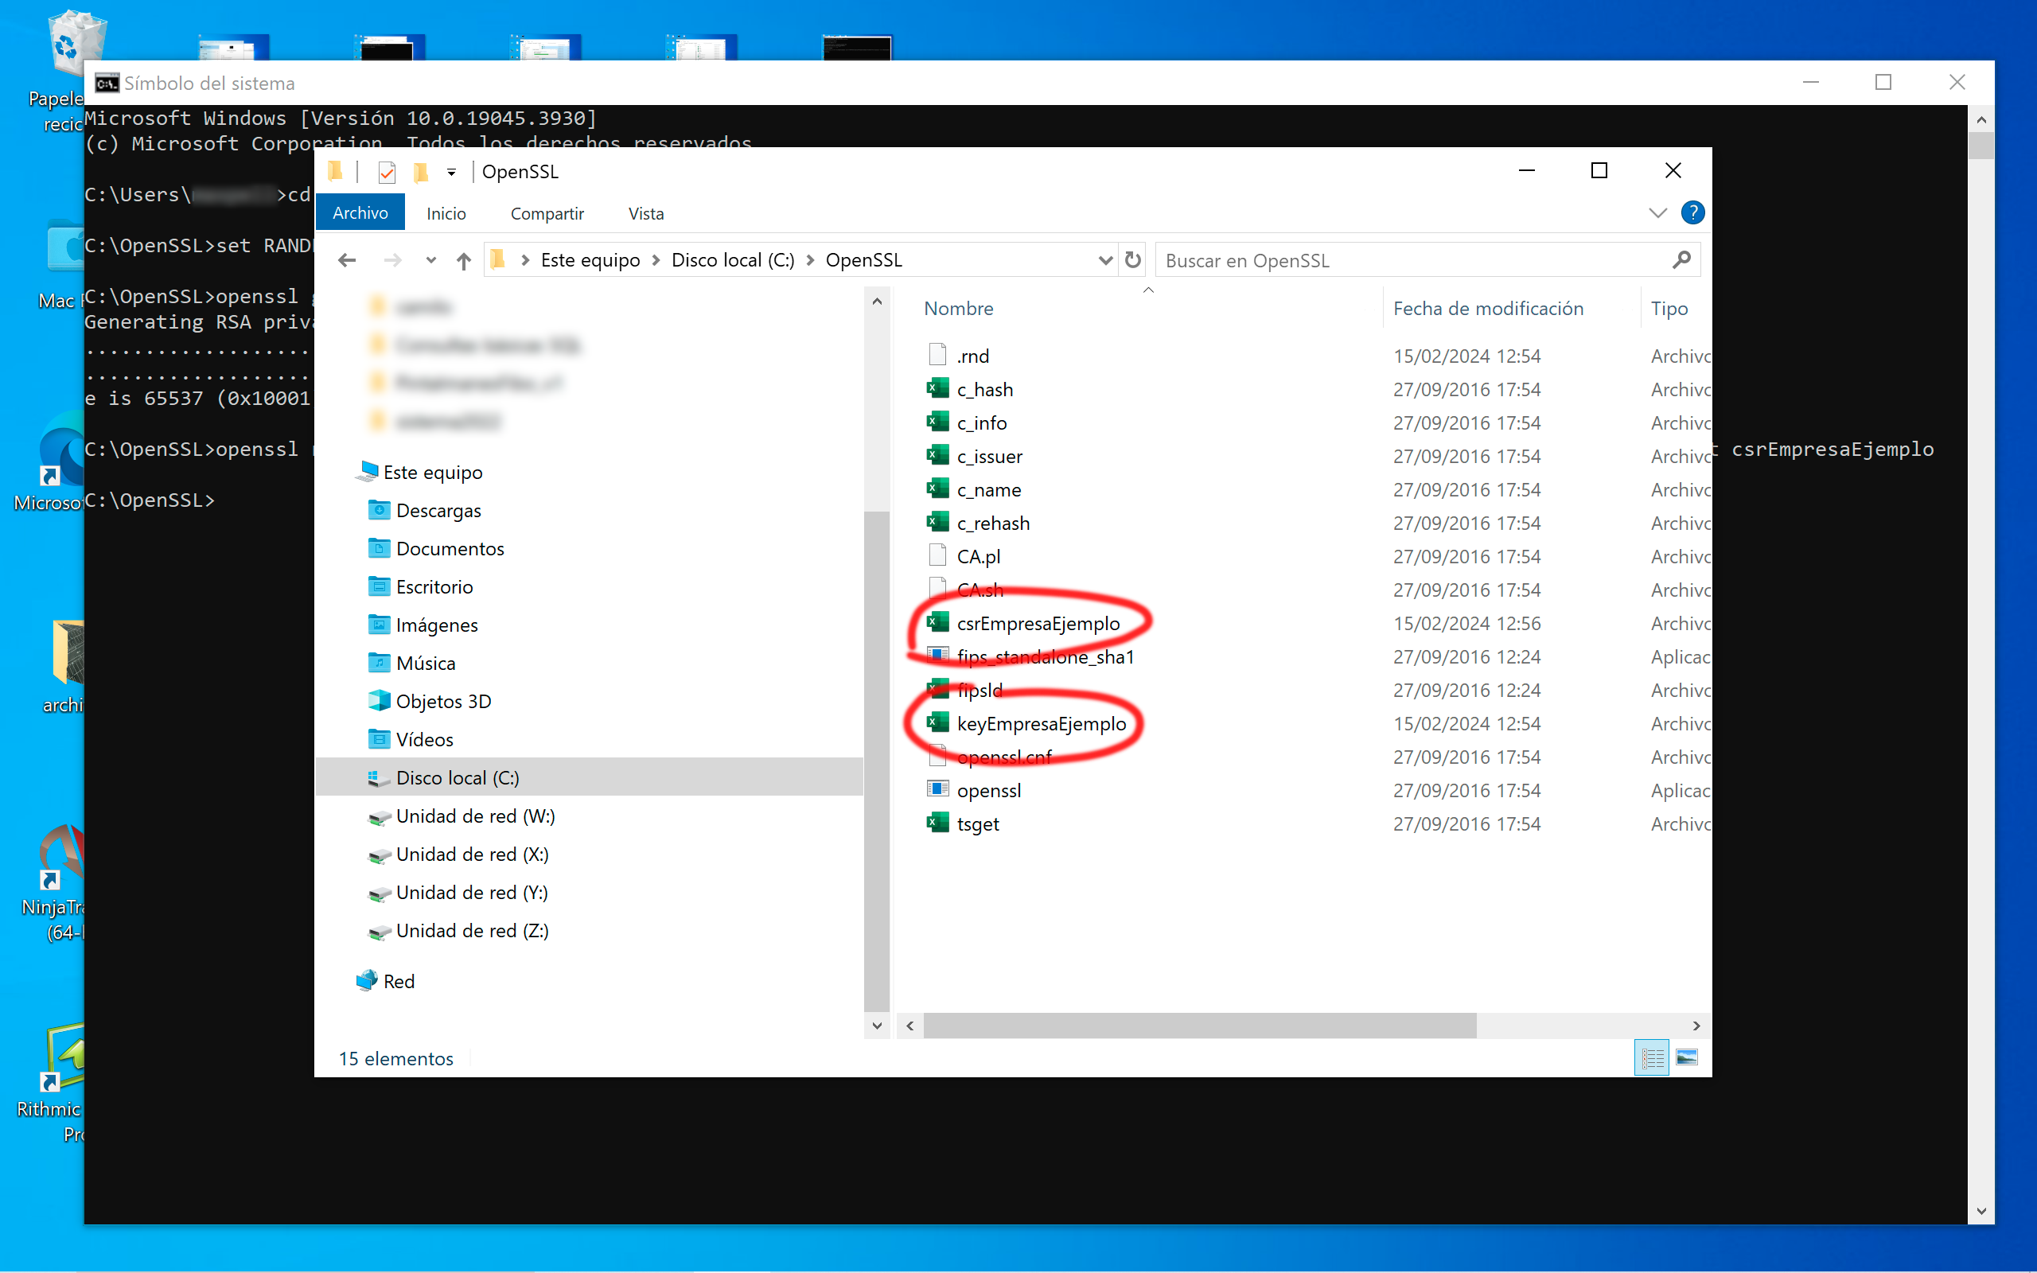Select Disco local (C:) in the navigation pane
This screenshot has height=1273, width=2037.
458,777
